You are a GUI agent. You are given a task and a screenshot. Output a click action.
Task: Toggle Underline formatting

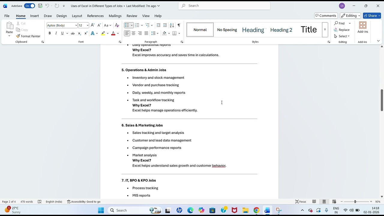62,33
